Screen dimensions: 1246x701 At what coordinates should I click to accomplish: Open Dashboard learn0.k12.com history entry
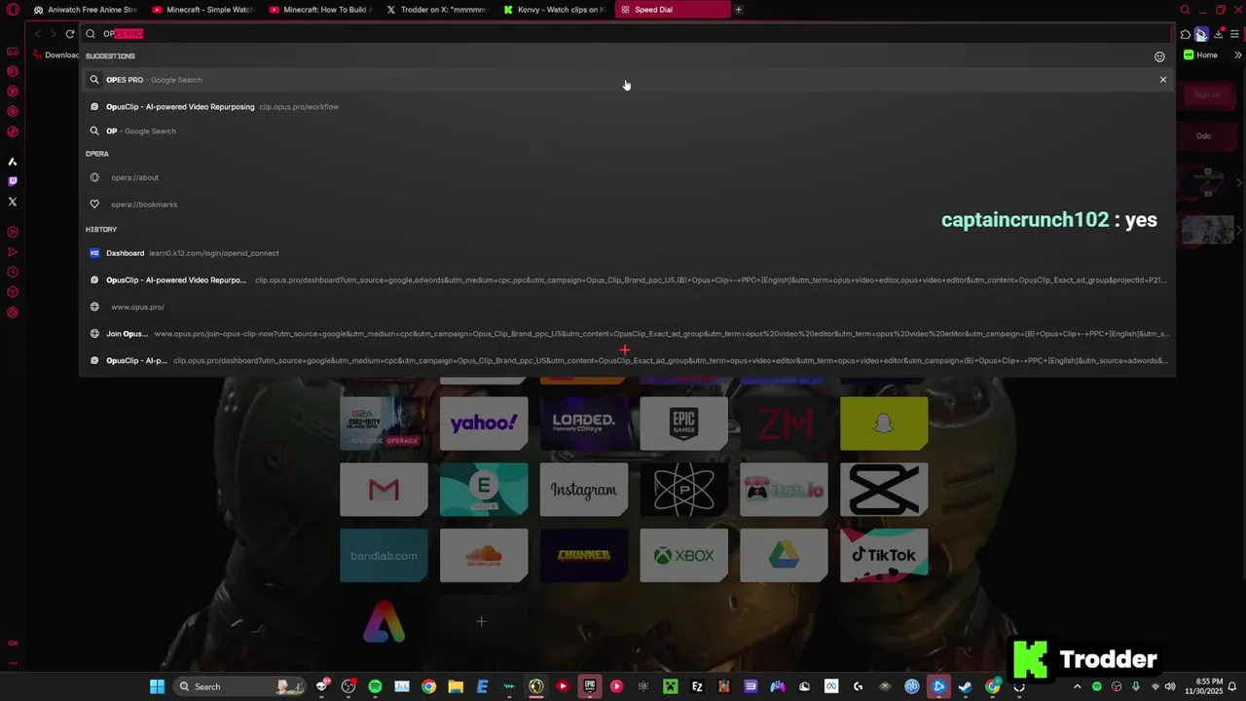[627, 253]
